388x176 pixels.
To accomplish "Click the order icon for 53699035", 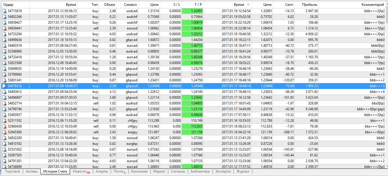I will point(4,69).
